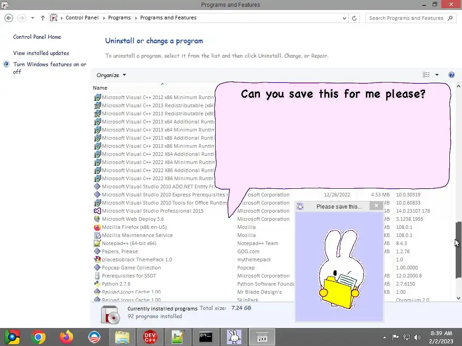Screen dimensions: 462x346
Task: Open Chrome from the taskbar
Action: [38, 337]
